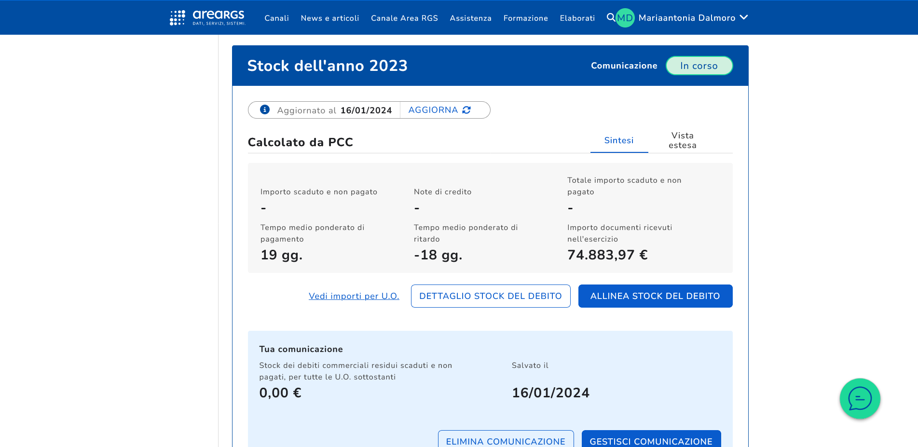Click the refresh arrows icon
Viewport: 918px width, 447px height.
coord(466,110)
